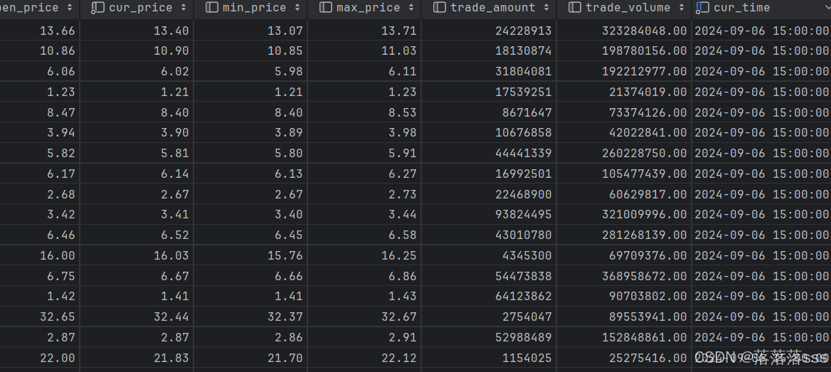Select trade_volume cell 323284048.00
The height and width of the screenshot is (372, 831).
645,31
